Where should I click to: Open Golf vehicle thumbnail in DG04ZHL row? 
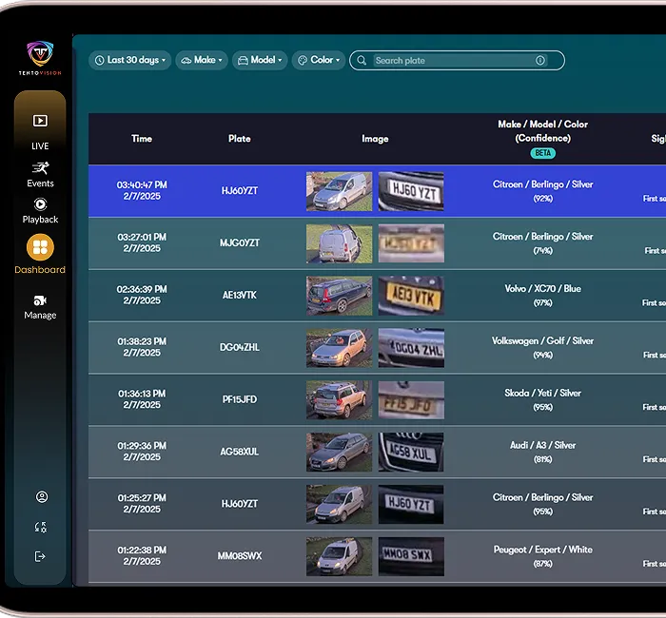coord(339,348)
